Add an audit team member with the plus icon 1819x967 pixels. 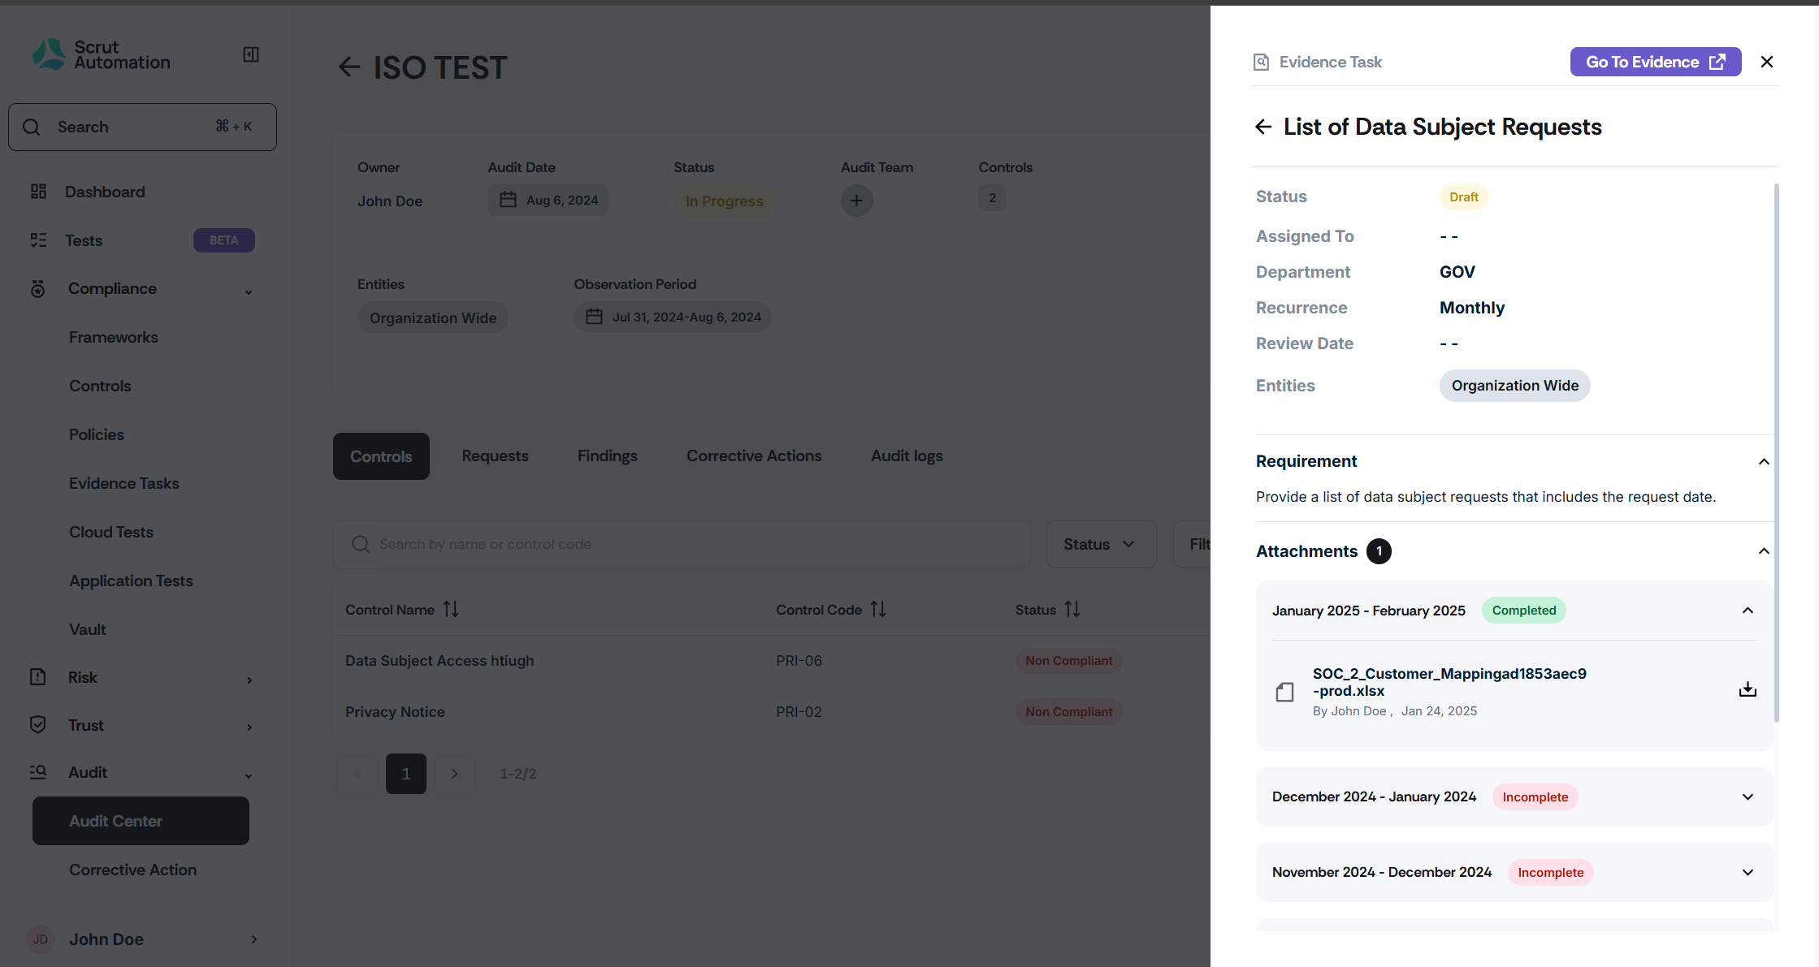click(856, 201)
